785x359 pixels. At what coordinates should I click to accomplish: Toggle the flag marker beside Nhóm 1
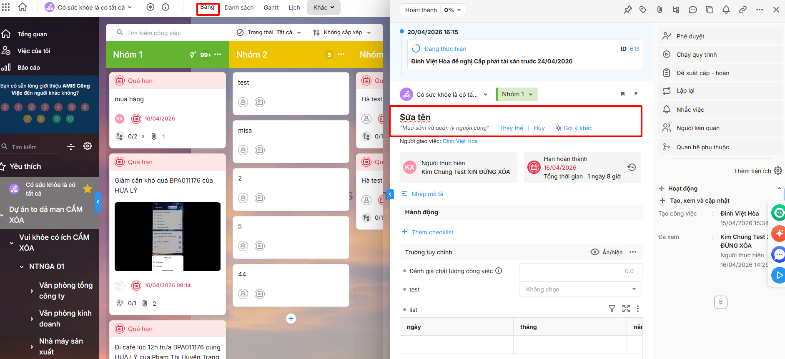623,94
